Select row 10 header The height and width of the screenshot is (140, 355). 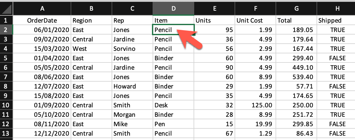6,105
